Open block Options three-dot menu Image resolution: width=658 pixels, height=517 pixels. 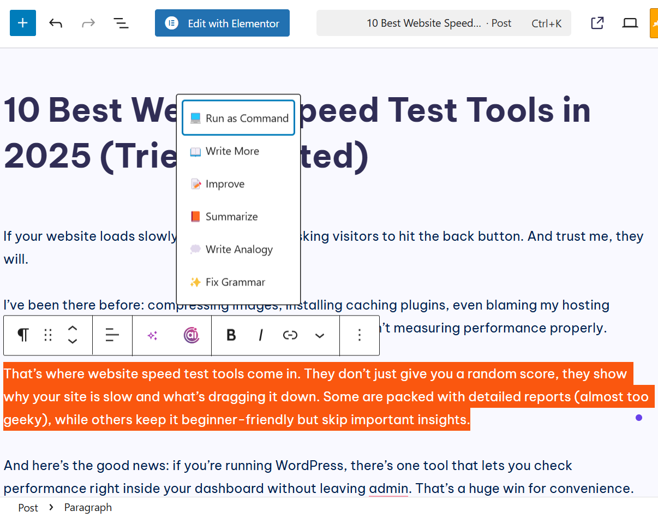[x=359, y=335]
